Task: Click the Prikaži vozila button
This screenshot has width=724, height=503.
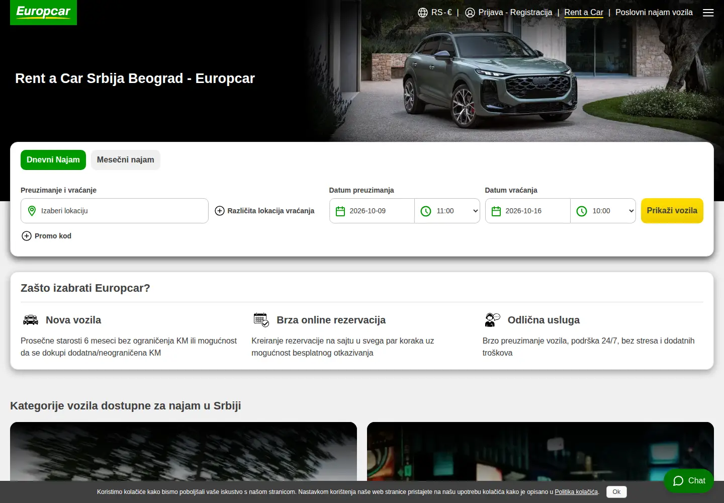Action: pos(672,211)
